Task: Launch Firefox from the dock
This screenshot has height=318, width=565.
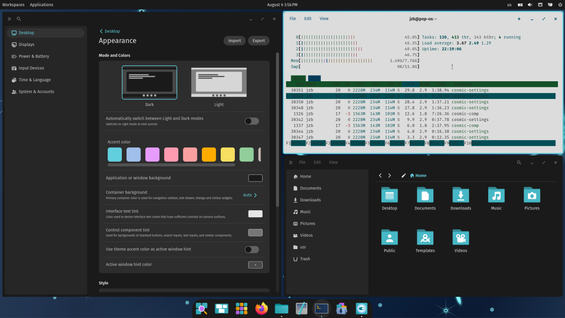Action: [262, 308]
